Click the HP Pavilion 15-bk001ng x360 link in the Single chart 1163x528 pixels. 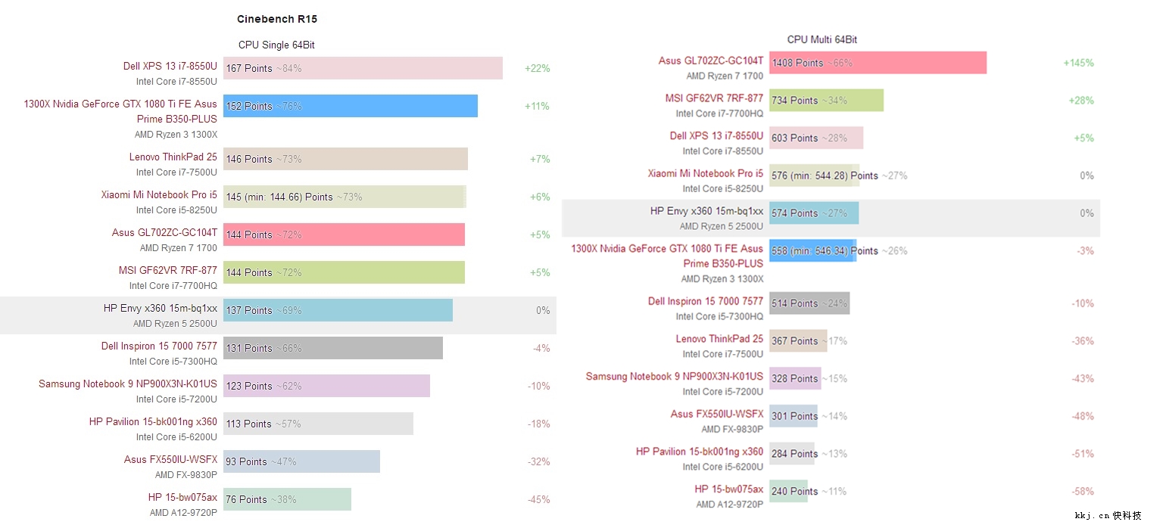point(152,422)
